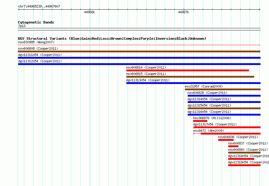Click the 44967k ruler tick label
The image size is (269, 186).
[183, 12]
